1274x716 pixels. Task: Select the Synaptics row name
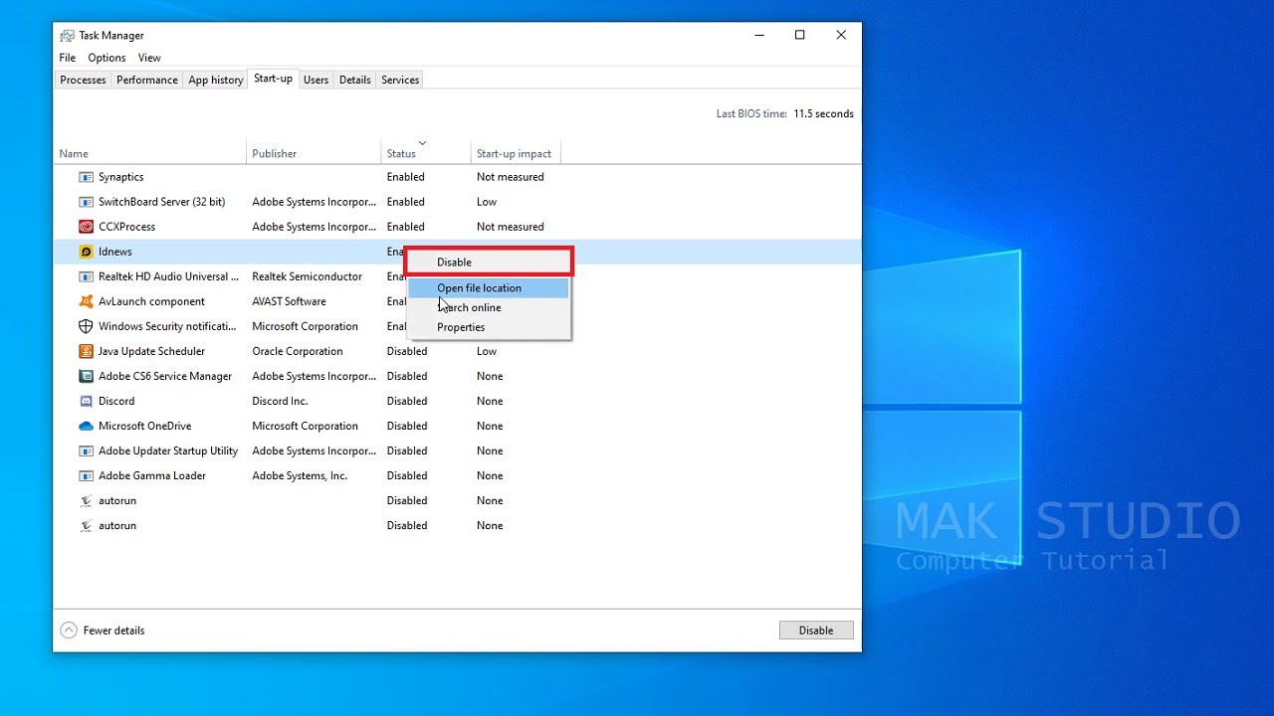(121, 177)
